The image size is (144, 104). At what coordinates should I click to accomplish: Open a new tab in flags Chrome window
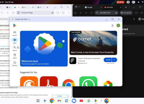[47, 7]
